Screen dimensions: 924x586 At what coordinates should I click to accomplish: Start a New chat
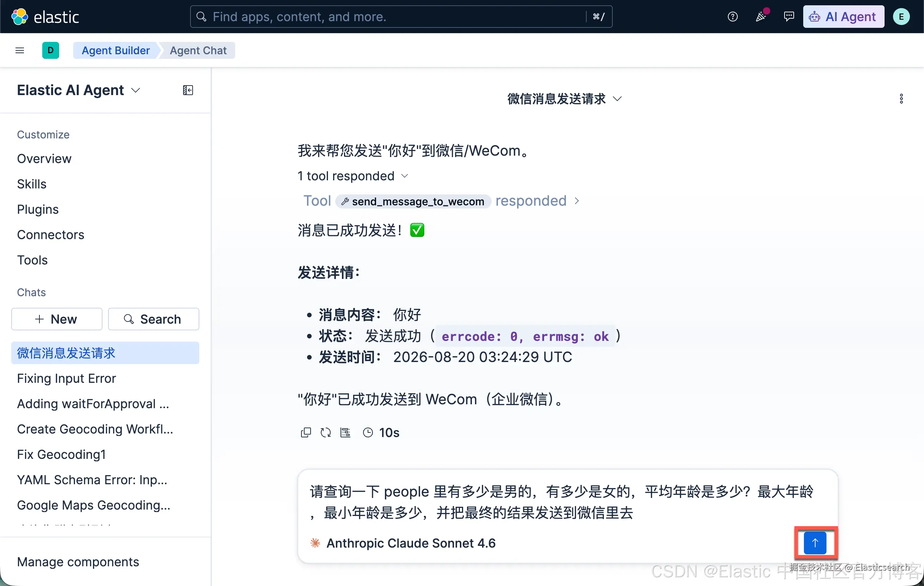point(57,319)
